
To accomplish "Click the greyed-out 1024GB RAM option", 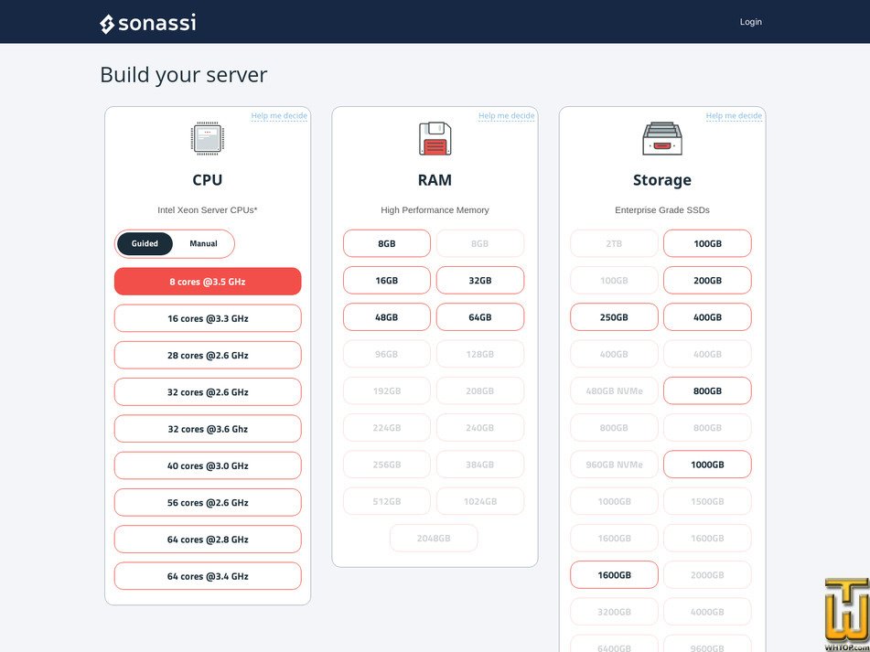I will pos(480,502).
